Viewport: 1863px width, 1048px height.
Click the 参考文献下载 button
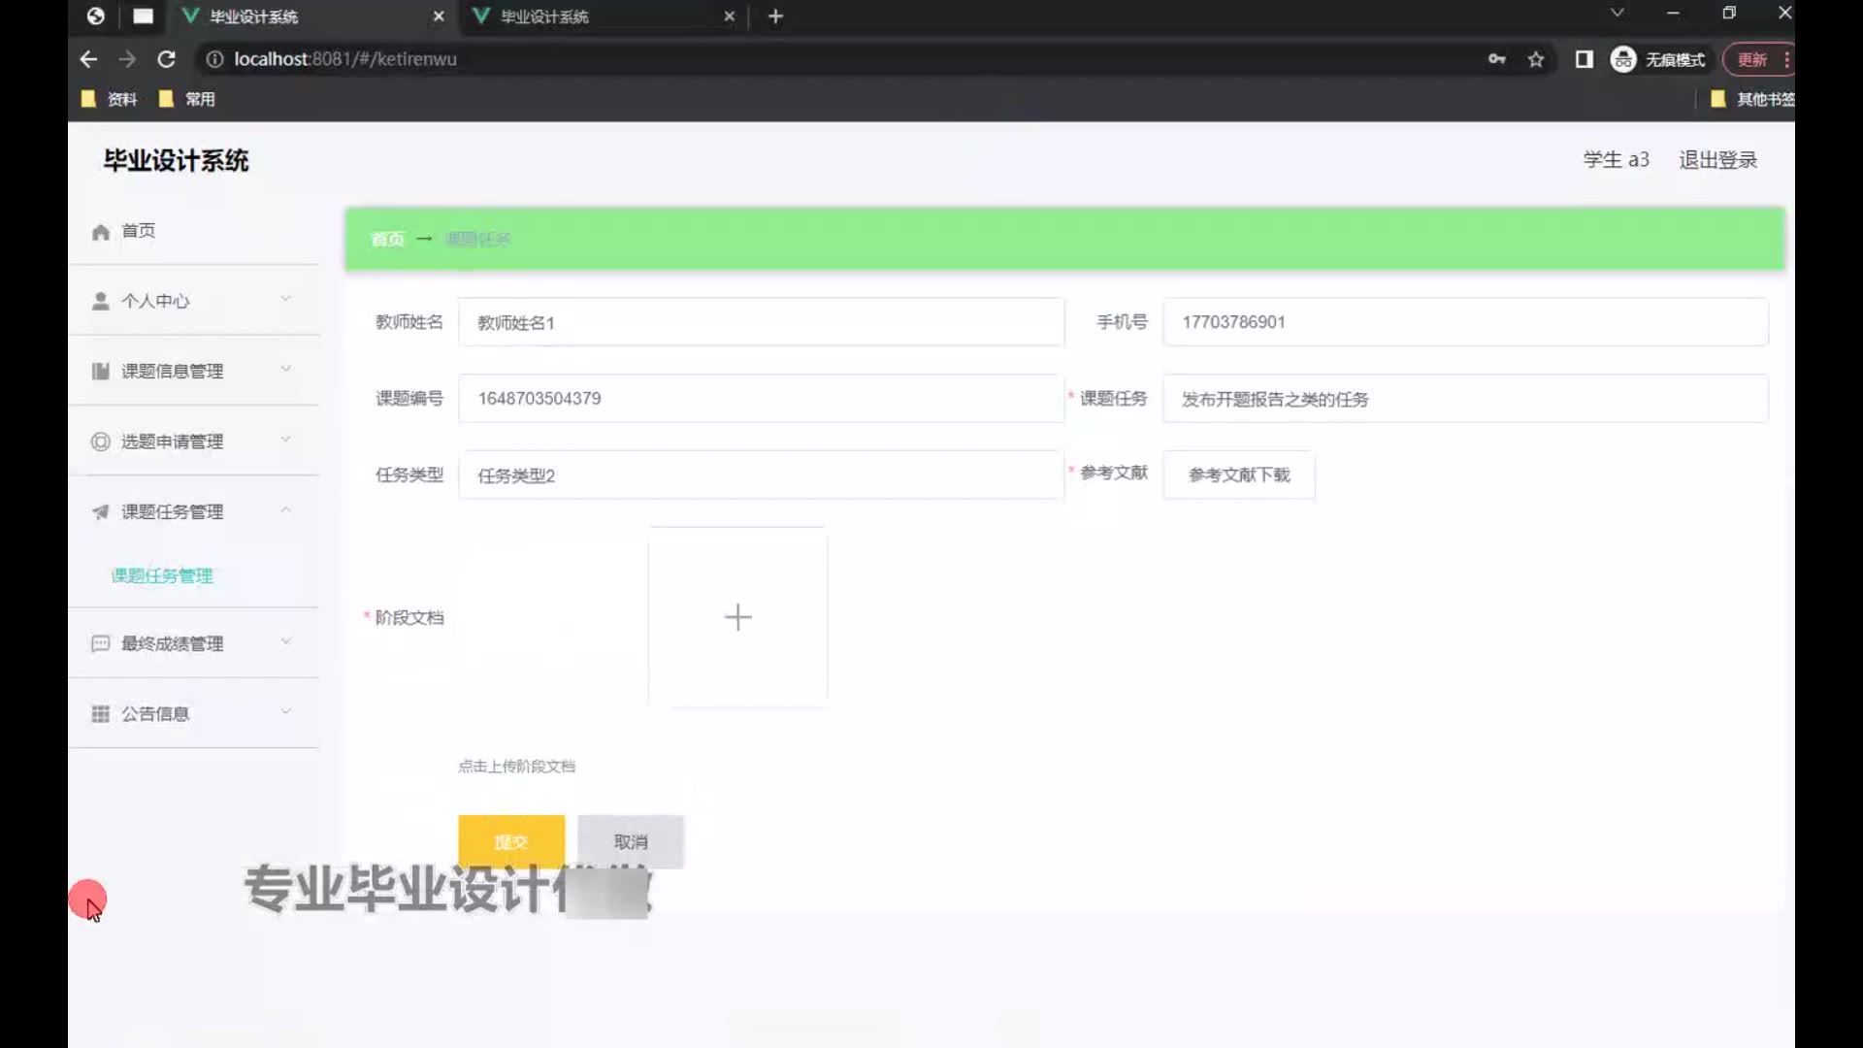(x=1239, y=475)
